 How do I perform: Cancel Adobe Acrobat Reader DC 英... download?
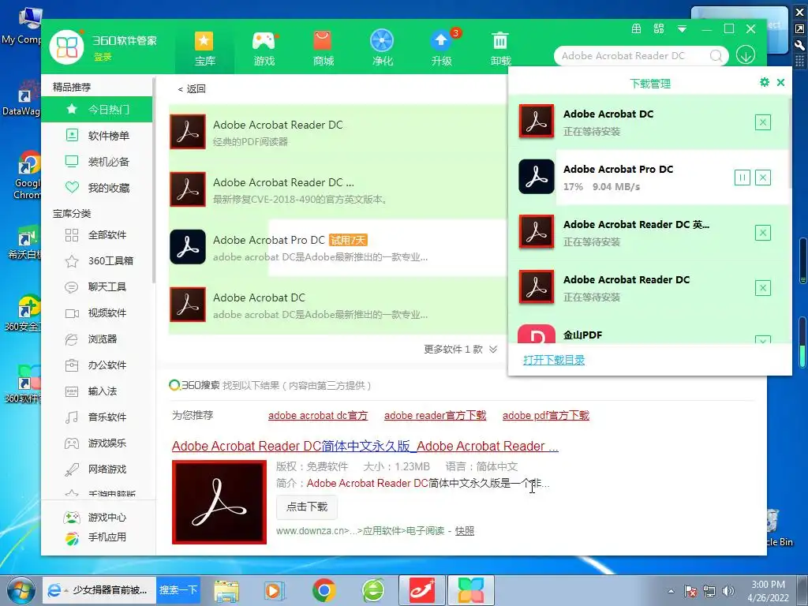tap(763, 233)
